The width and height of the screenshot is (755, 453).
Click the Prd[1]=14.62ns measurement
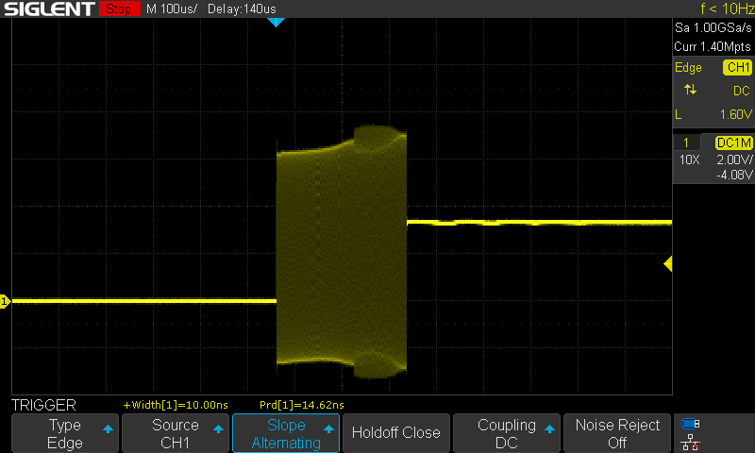tap(302, 405)
